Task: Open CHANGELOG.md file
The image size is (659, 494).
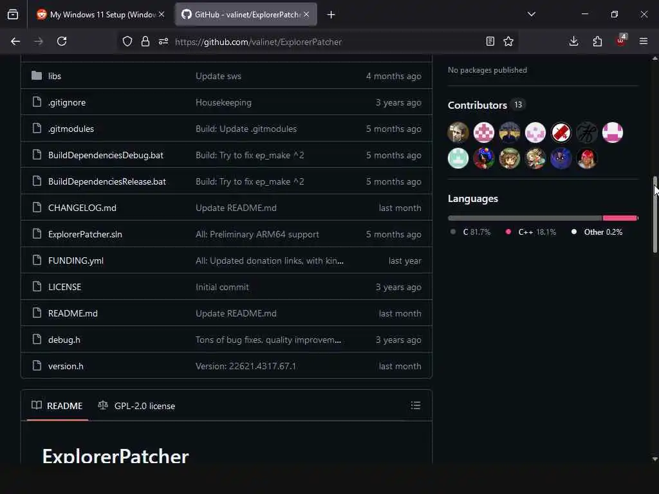Action: [x=82, y=208]
